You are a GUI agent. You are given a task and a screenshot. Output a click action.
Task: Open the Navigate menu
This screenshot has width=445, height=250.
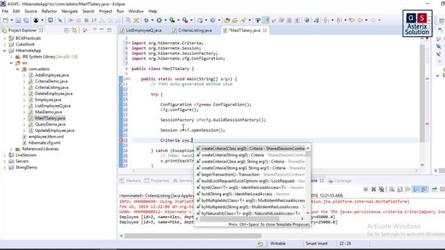70,11
